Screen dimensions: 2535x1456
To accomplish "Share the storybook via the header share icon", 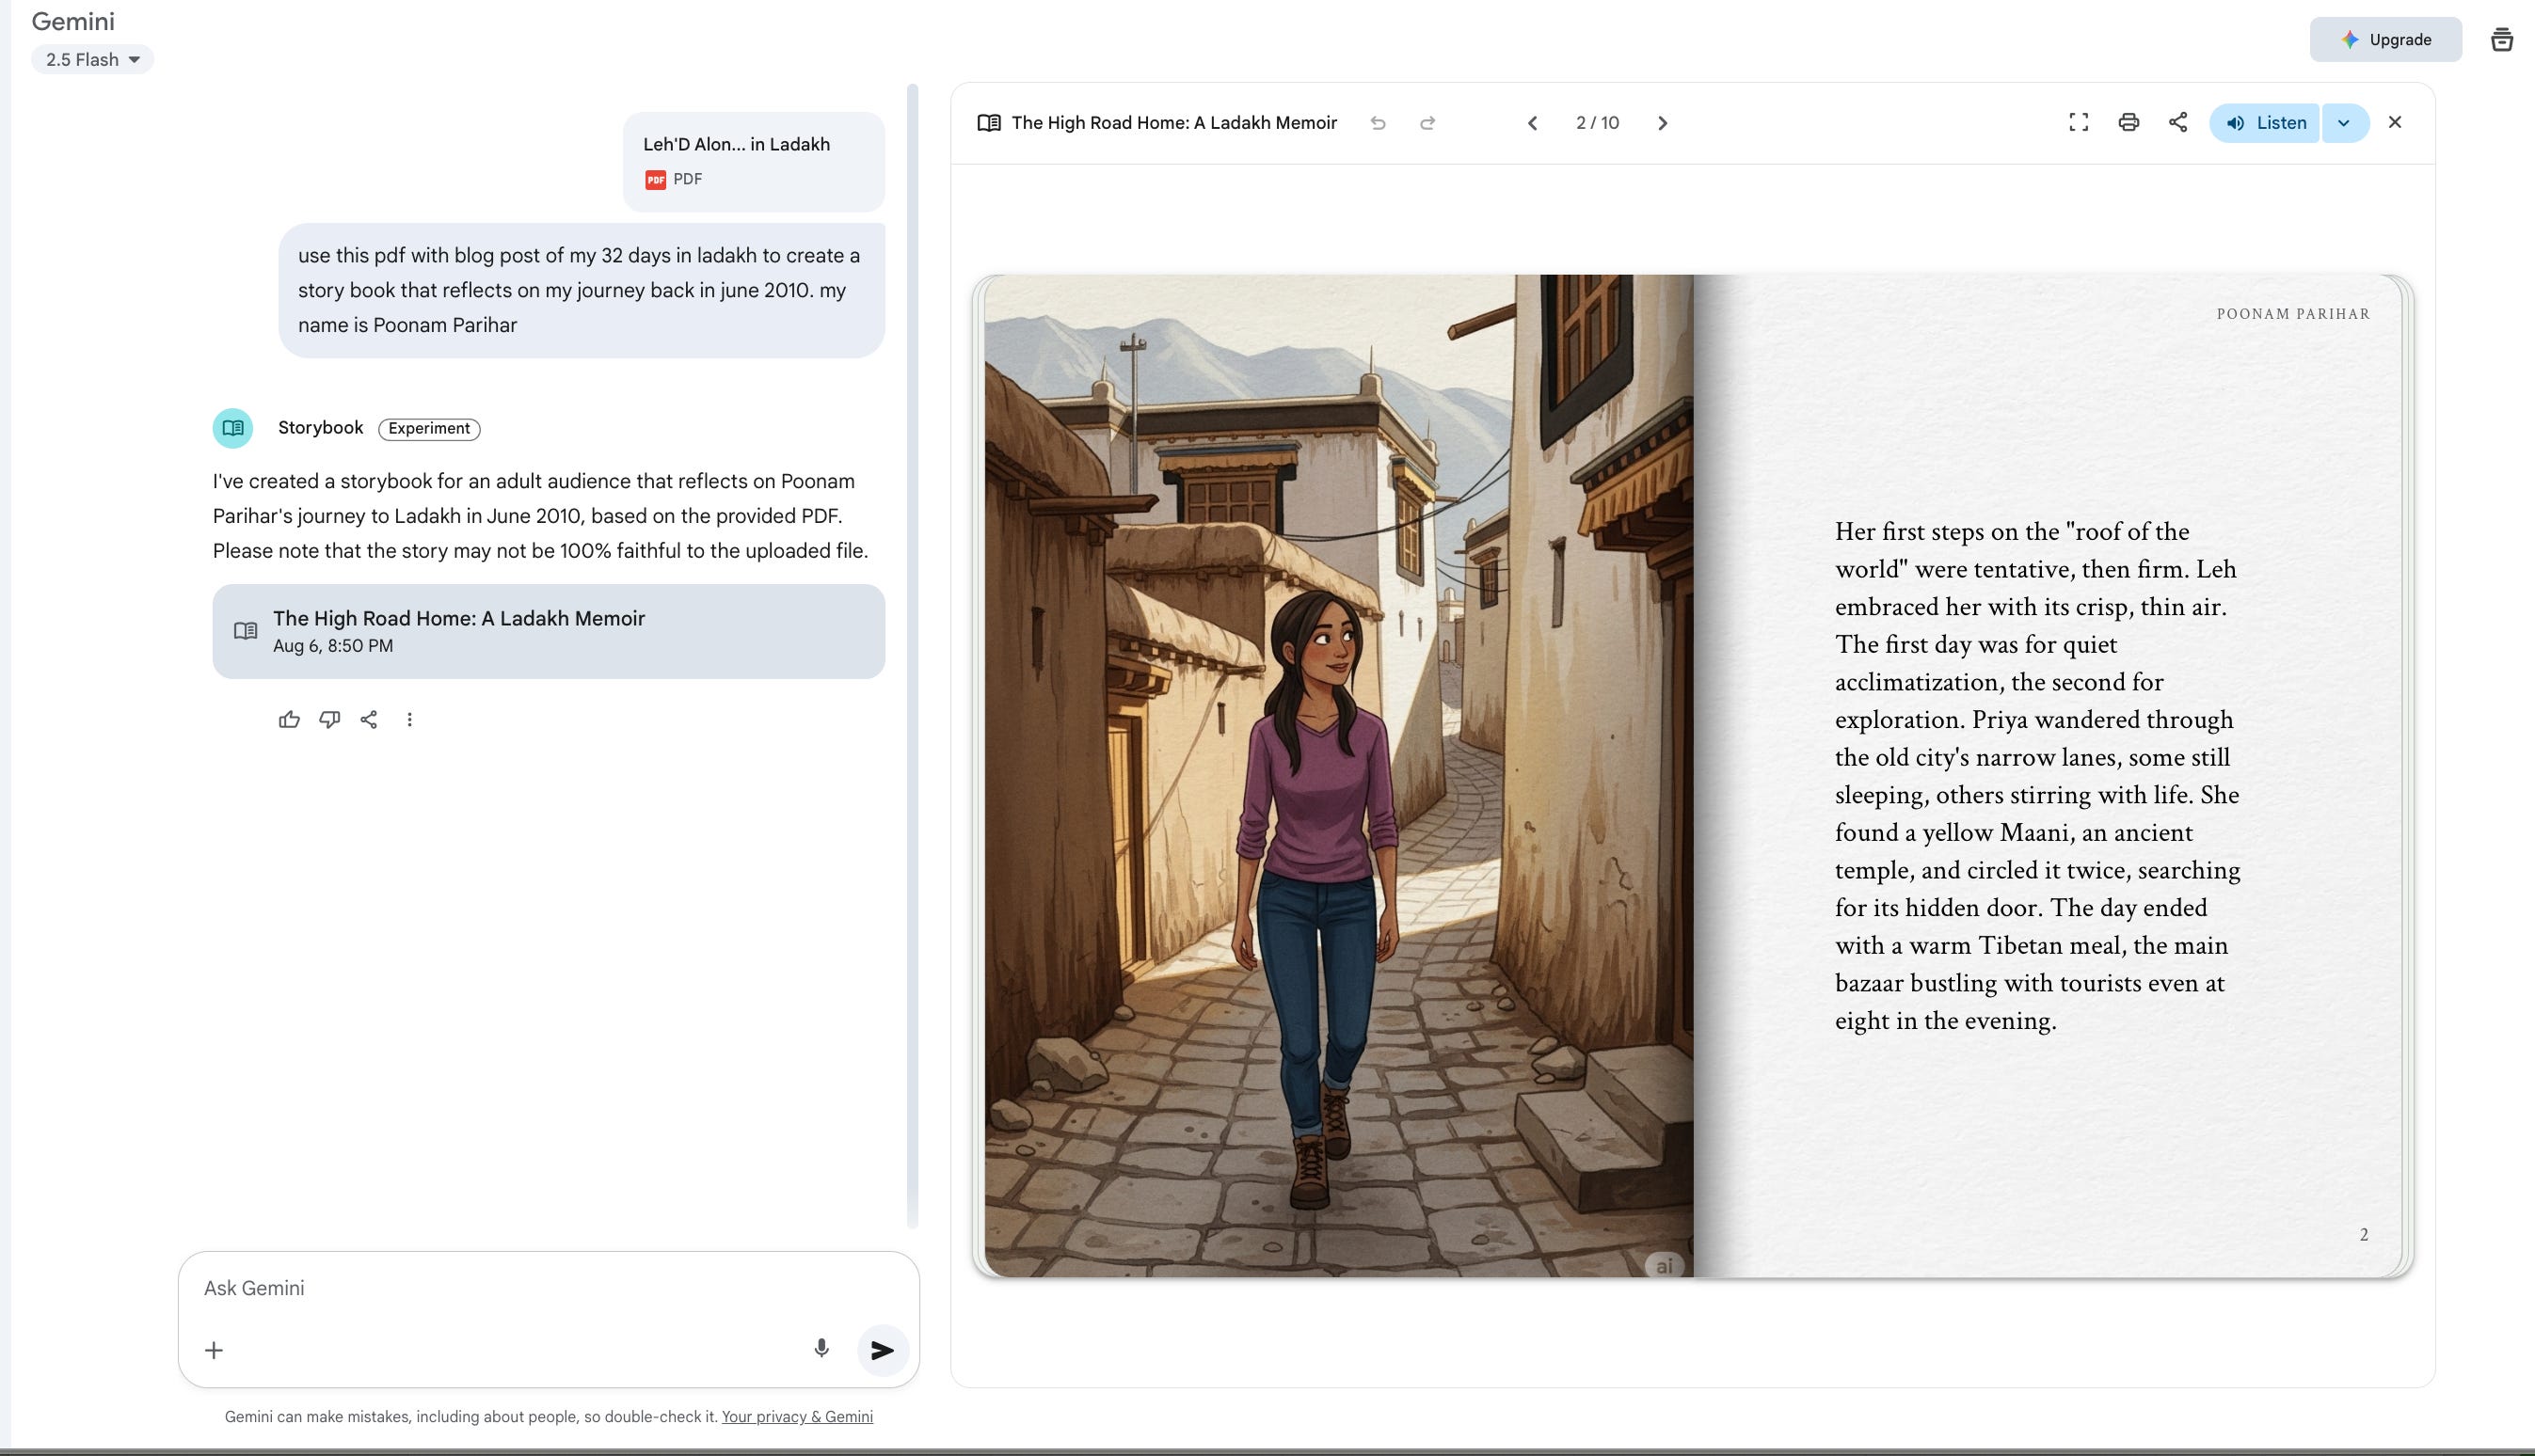I will (x=2177, y=122).
